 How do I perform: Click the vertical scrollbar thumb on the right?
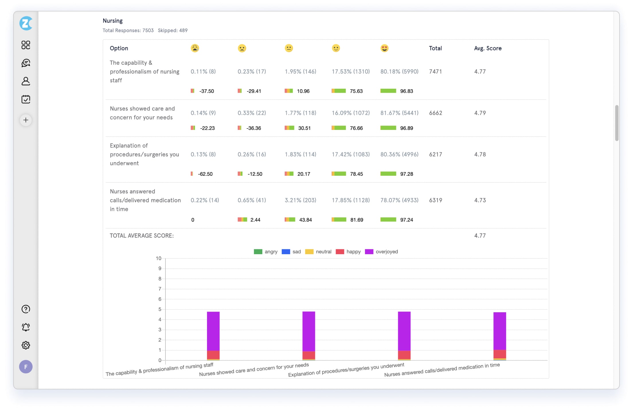617,123
